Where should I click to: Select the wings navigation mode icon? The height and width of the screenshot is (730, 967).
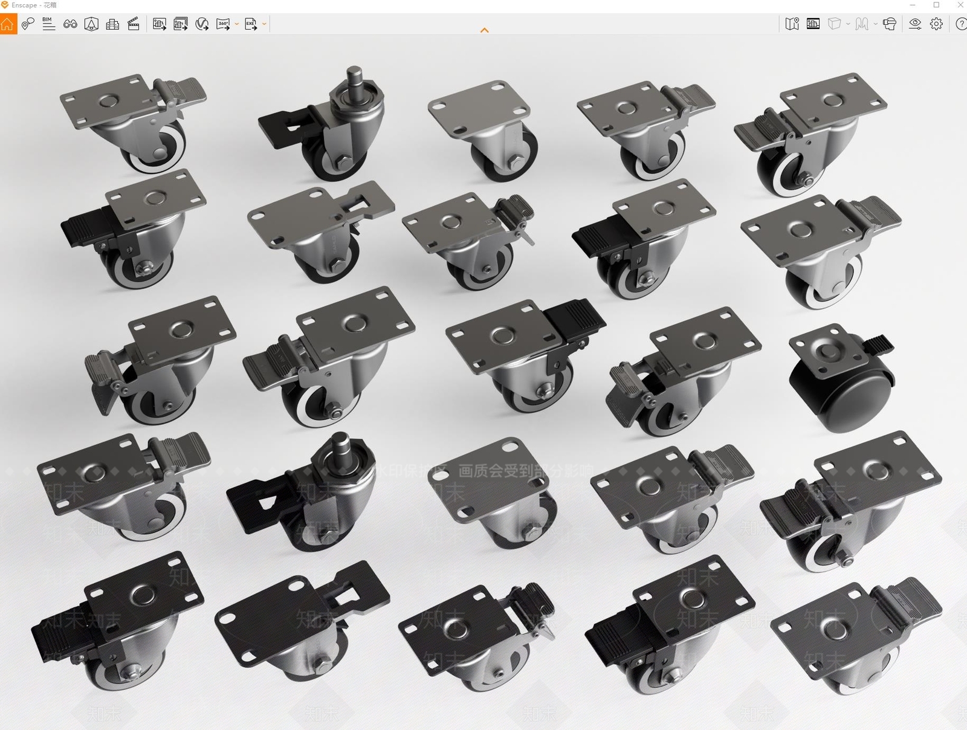click(x=862, y=24)
